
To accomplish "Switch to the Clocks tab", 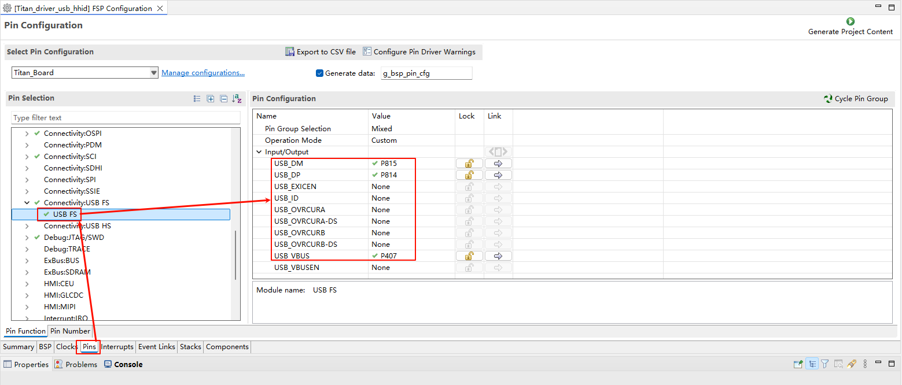I will pyautogui.click(x=67, y=347).
